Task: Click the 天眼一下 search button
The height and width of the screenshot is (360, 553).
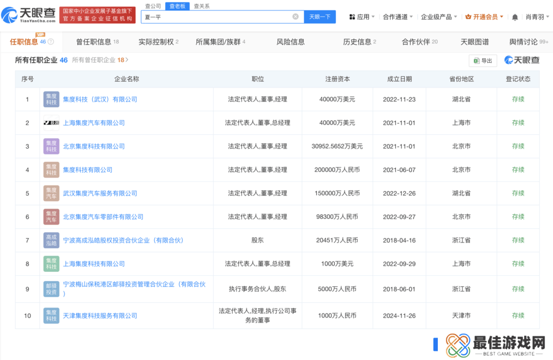Action: 320,17
